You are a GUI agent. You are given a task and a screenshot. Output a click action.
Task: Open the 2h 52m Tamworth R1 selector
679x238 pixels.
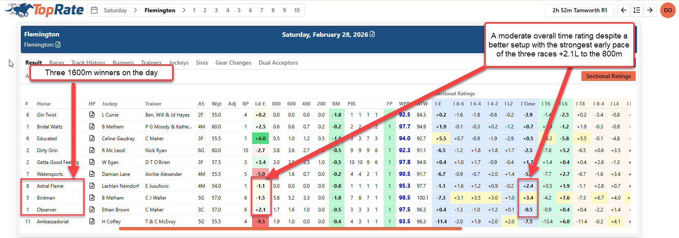(579, 10)
